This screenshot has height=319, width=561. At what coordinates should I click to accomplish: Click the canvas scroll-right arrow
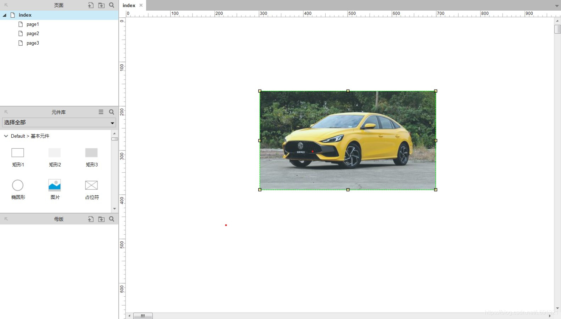click(550, 316)
